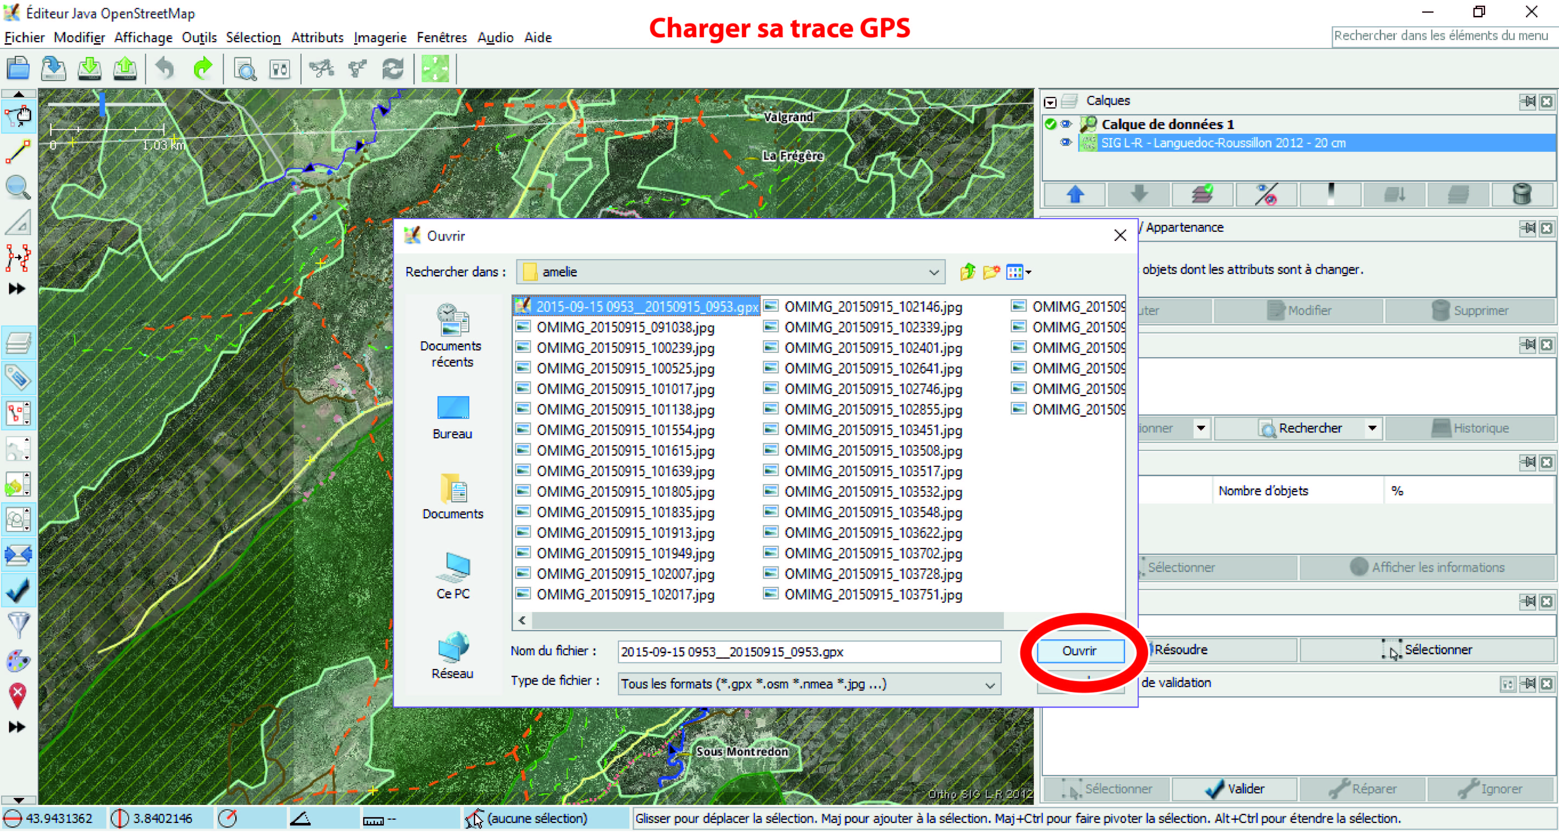Open the preferences sliders icon in the toolbar
This screenshot has width=1559, height=832.
280,69
